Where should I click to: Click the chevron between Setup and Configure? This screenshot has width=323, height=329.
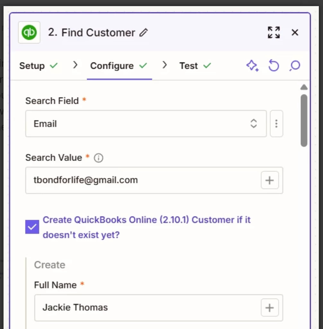75,65
